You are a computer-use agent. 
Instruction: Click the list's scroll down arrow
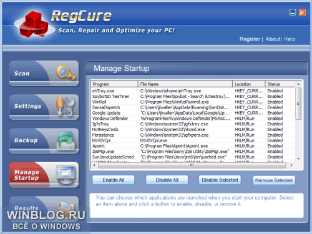point(298,158)
